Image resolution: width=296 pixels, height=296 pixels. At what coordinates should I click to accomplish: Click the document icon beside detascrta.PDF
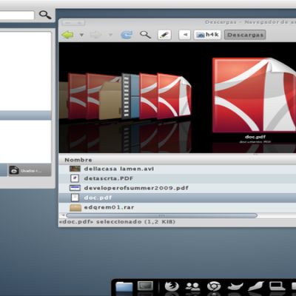[75, 178]
